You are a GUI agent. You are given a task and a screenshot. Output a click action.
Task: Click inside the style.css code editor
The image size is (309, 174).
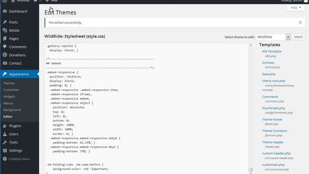(x=147, y=108)
